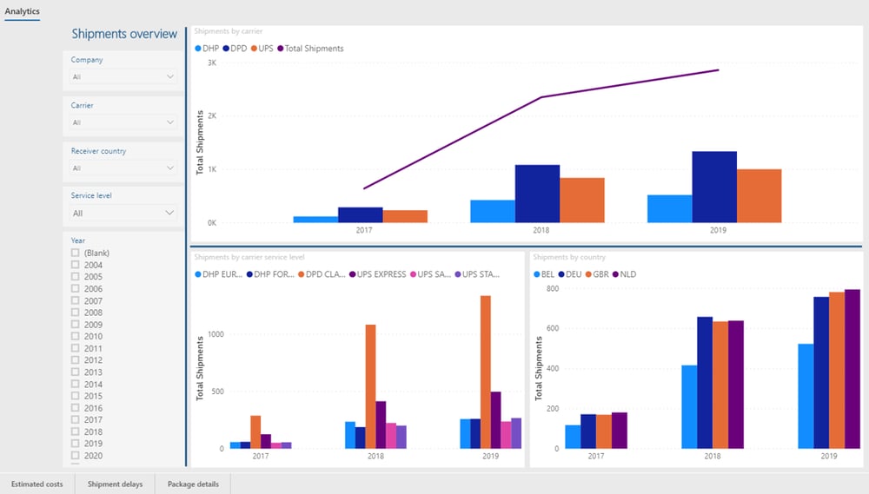Check the 2020 year checkbox

[x=76, y=456]
